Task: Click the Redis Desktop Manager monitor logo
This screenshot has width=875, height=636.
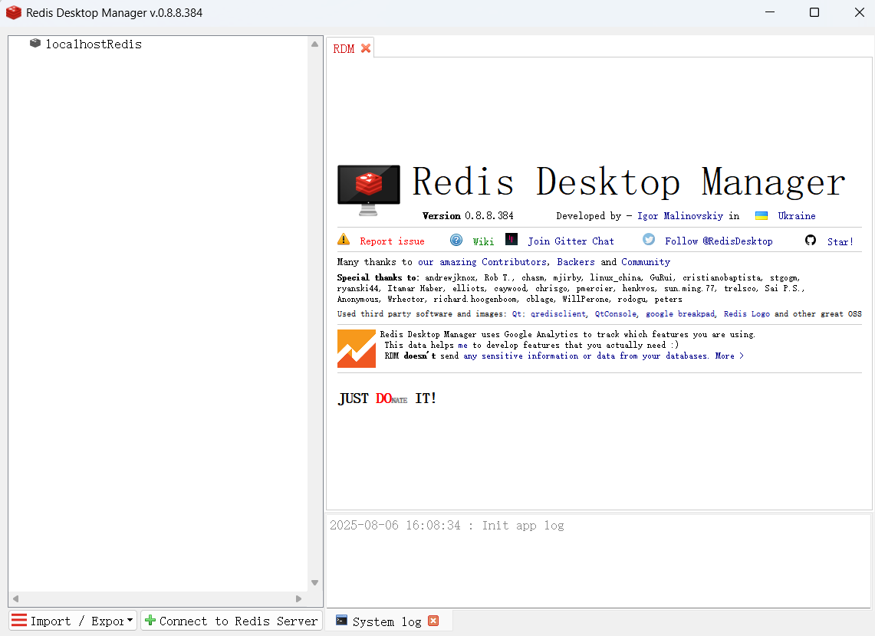Action: click(x=369, y=190)
